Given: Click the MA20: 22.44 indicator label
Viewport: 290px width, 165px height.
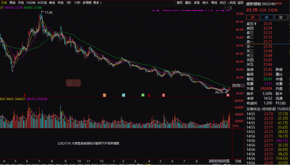Looking at the screenshot, I should coord(14,8).
